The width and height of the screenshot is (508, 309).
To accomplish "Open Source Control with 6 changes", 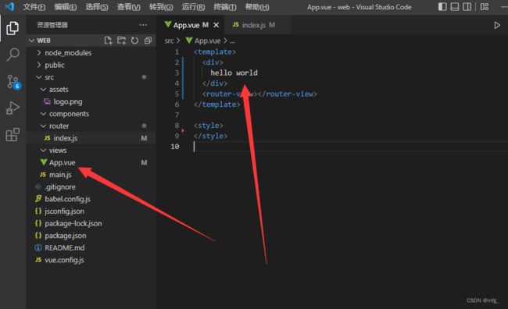I will (13, 82).
